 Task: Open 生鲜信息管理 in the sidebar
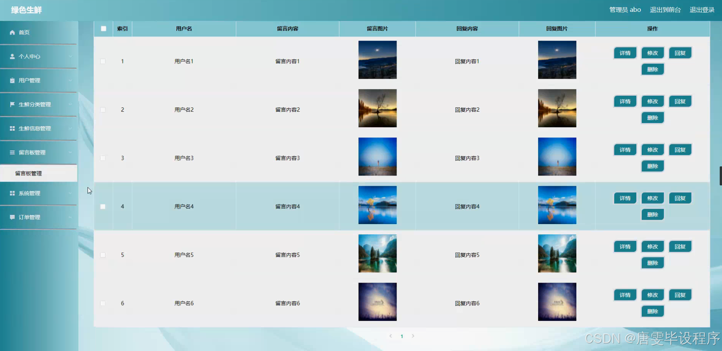pyautogui.click(x=38, y=128)
